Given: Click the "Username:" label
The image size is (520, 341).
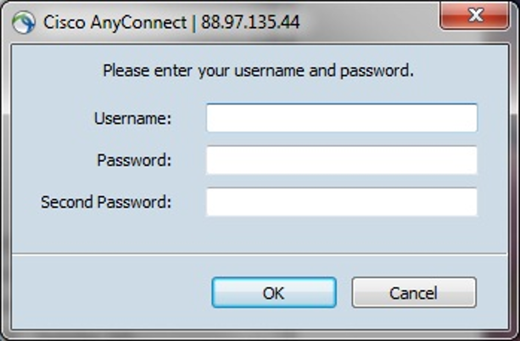Looking at the screenshot, I should pos(132,119).
